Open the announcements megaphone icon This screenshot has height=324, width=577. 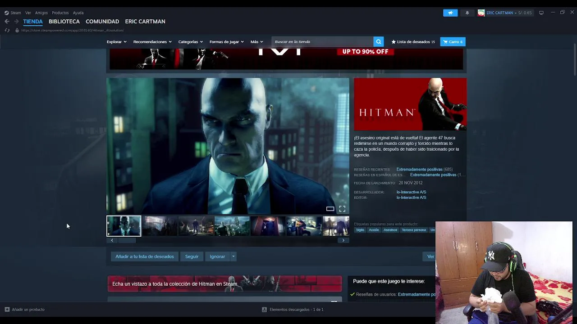tap(450, 13)
